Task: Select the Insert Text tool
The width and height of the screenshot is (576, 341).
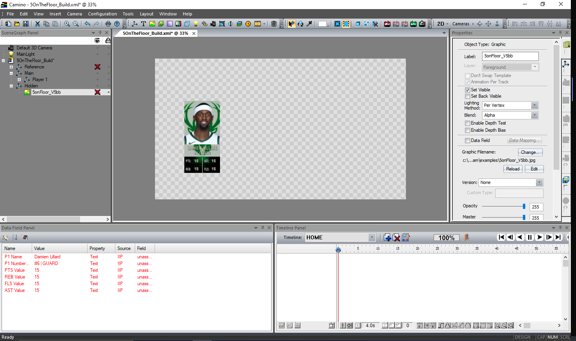Action: click(x=144, y=24)
